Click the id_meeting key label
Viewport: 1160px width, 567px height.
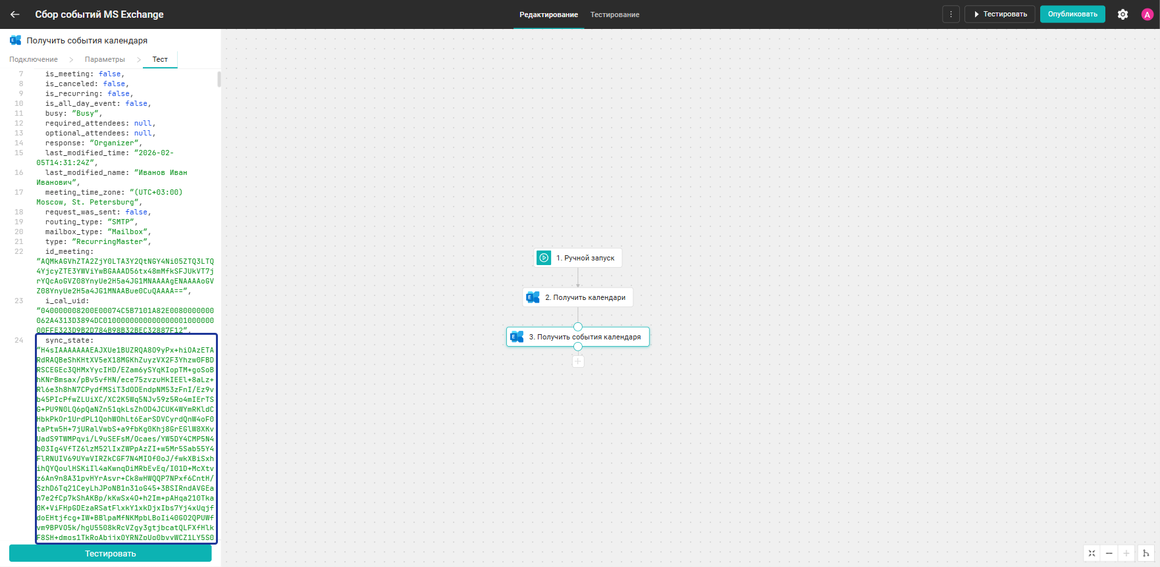click(x=69, y=251)
